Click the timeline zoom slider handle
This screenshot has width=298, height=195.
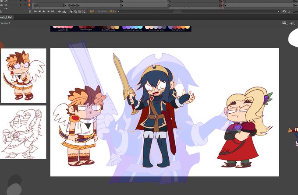tap(294, 12)
